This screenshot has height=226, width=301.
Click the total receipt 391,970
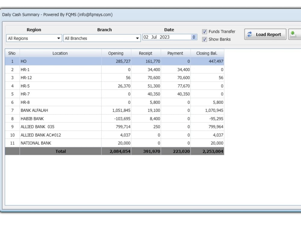coord(152,152)
